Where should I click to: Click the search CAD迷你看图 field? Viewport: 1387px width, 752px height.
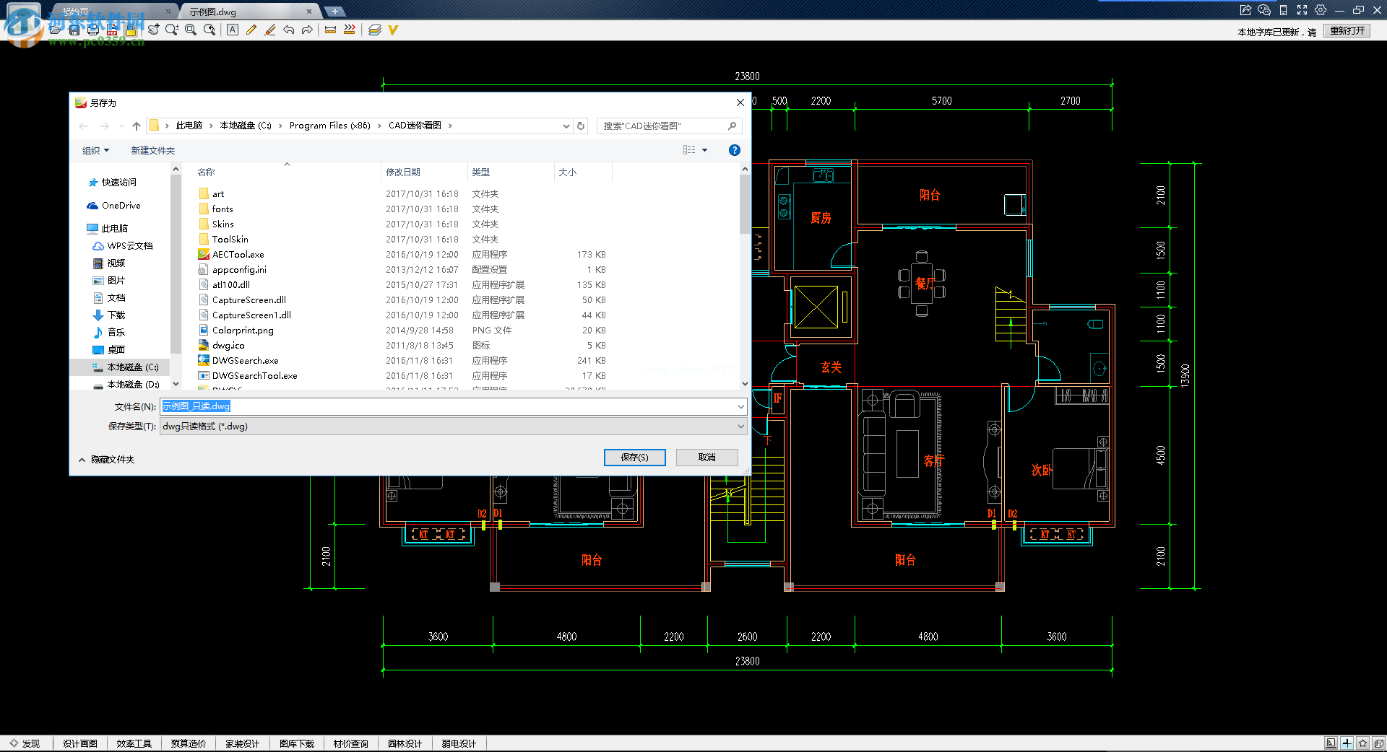[x=670, y=126]
